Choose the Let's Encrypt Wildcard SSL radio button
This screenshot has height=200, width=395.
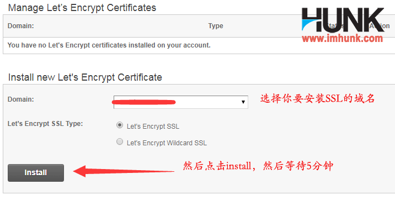point(120,142)
